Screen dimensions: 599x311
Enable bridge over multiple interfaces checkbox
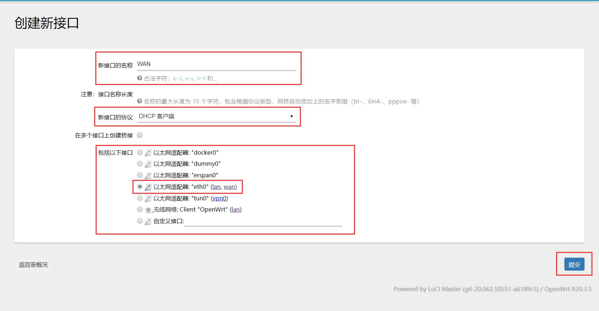click(x=140, y=135)
